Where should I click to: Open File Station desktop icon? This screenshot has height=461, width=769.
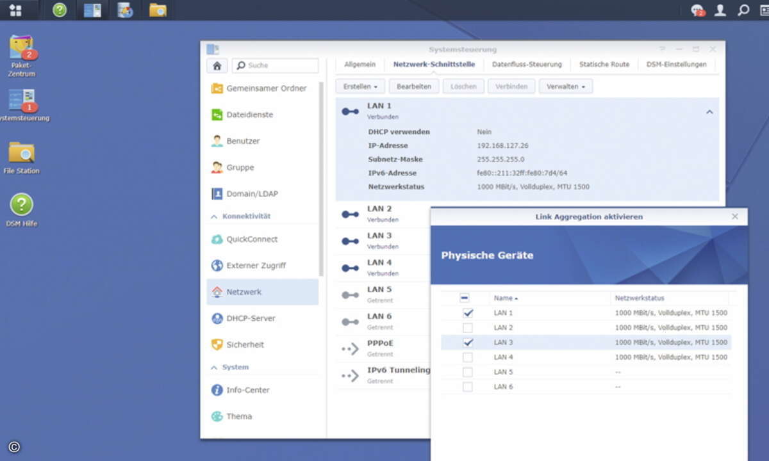point(22,158)
